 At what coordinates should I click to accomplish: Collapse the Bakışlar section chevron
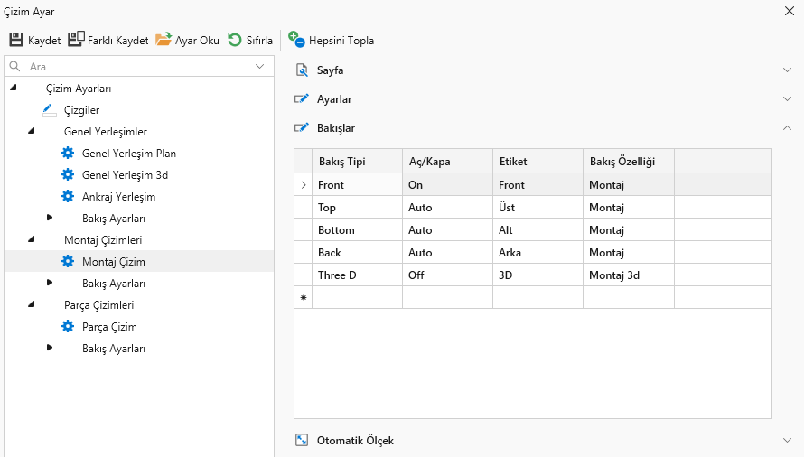click(786, 128)
